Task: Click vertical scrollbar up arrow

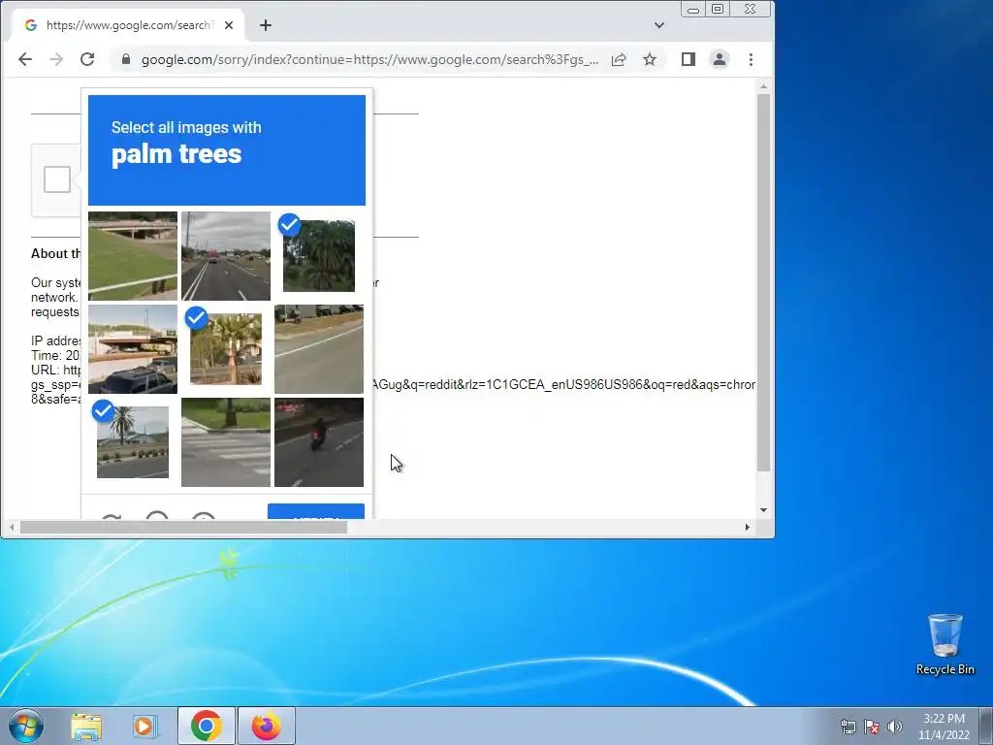Action: (x=763, y=86)
